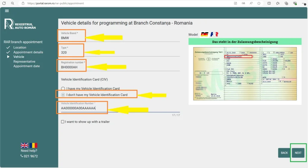The image size is (308, 168).
Task: Go to the Location step in sidebar
Action: 20,47
